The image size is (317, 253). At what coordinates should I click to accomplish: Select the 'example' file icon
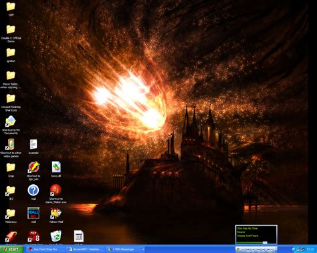click(x=33, y=144)
